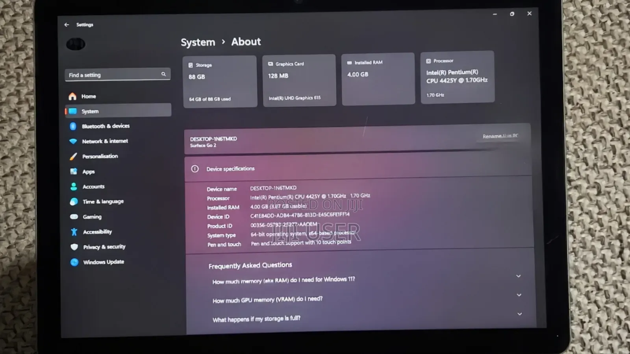Click the Storage card icon
The width and height of the screenshot is (630, 354).
(191, 65)
